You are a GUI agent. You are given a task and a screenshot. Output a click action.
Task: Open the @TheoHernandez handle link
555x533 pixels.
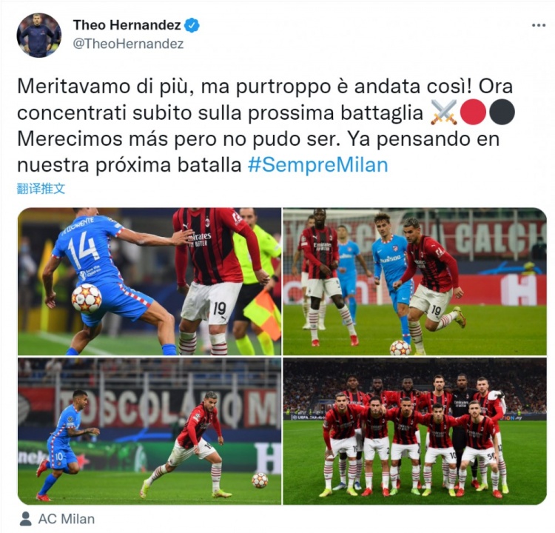[128, 44]
